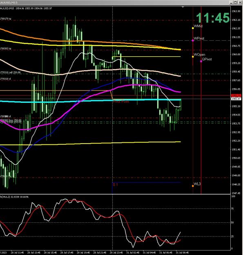Select the buy 250.00 order label

(11, 120)
